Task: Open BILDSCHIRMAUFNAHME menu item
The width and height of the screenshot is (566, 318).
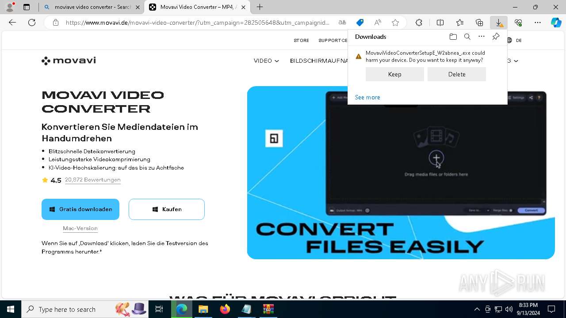Action: 319,61
